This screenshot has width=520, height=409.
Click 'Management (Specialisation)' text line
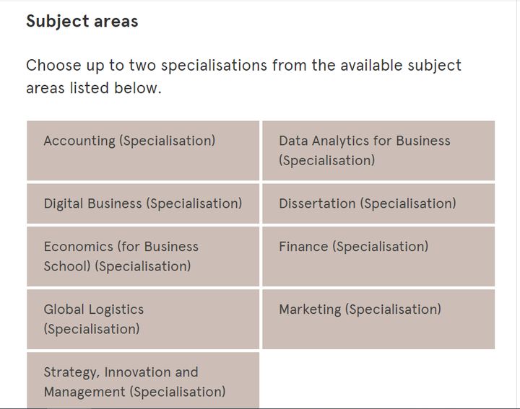coord(134,392)
